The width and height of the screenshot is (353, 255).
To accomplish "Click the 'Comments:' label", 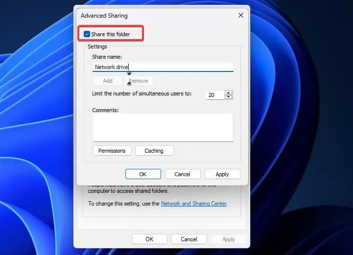I will pos(105,110).
